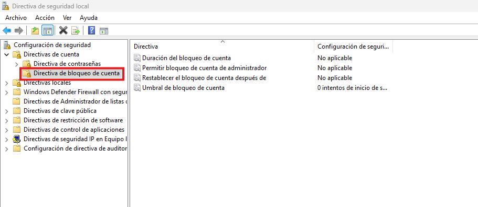Select Directivas de control de aplicaciones
Viewport: 478px width, 207px height.
pos(74,130)
